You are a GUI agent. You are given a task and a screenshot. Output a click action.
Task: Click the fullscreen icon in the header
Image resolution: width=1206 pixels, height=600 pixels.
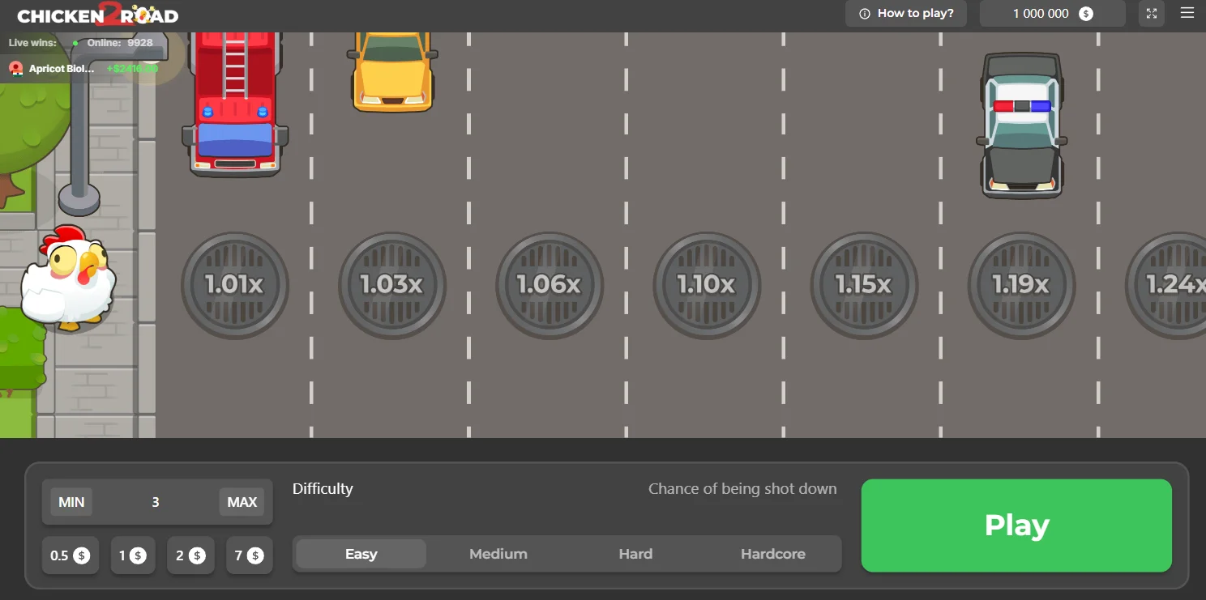pyautogui.click(x=1151, y=13)
